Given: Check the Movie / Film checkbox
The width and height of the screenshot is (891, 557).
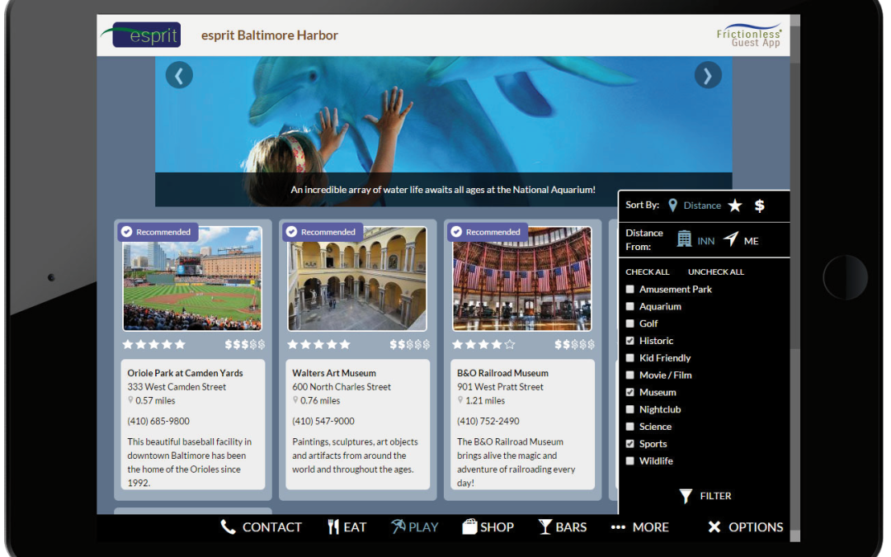Looking at the screenshot, I should pyautogui.click(x=629, y=375).
